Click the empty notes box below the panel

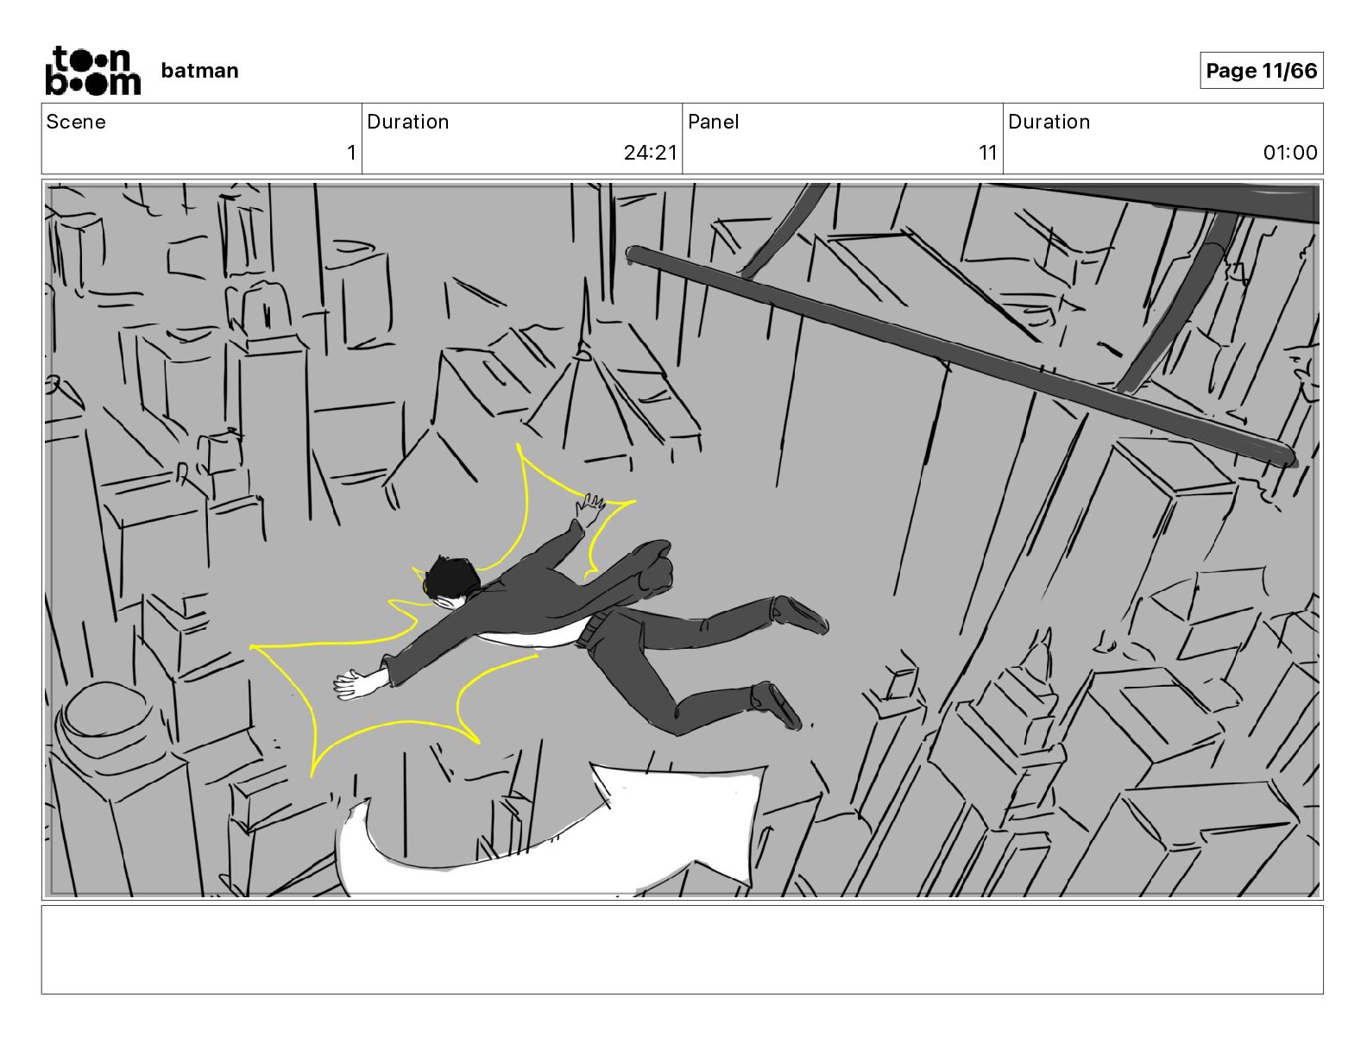click(x=683, y=949)
